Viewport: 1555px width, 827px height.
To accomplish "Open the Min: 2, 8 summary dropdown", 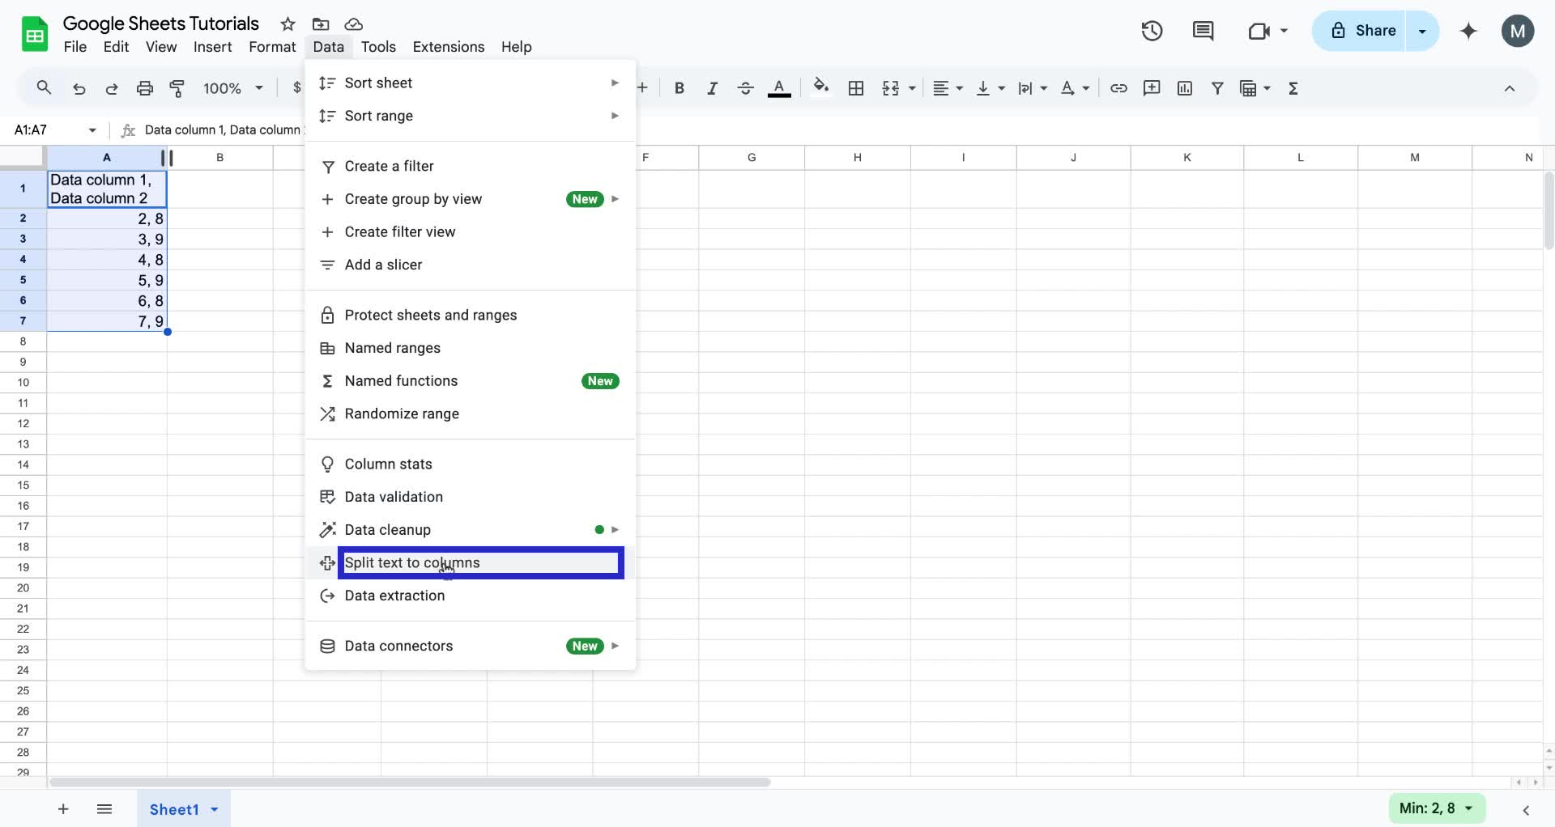I will (x=1436, y=808).
